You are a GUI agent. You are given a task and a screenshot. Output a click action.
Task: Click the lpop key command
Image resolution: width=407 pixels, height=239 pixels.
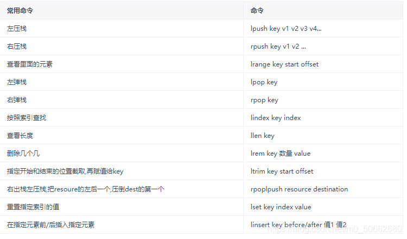[x=264, y=82]
